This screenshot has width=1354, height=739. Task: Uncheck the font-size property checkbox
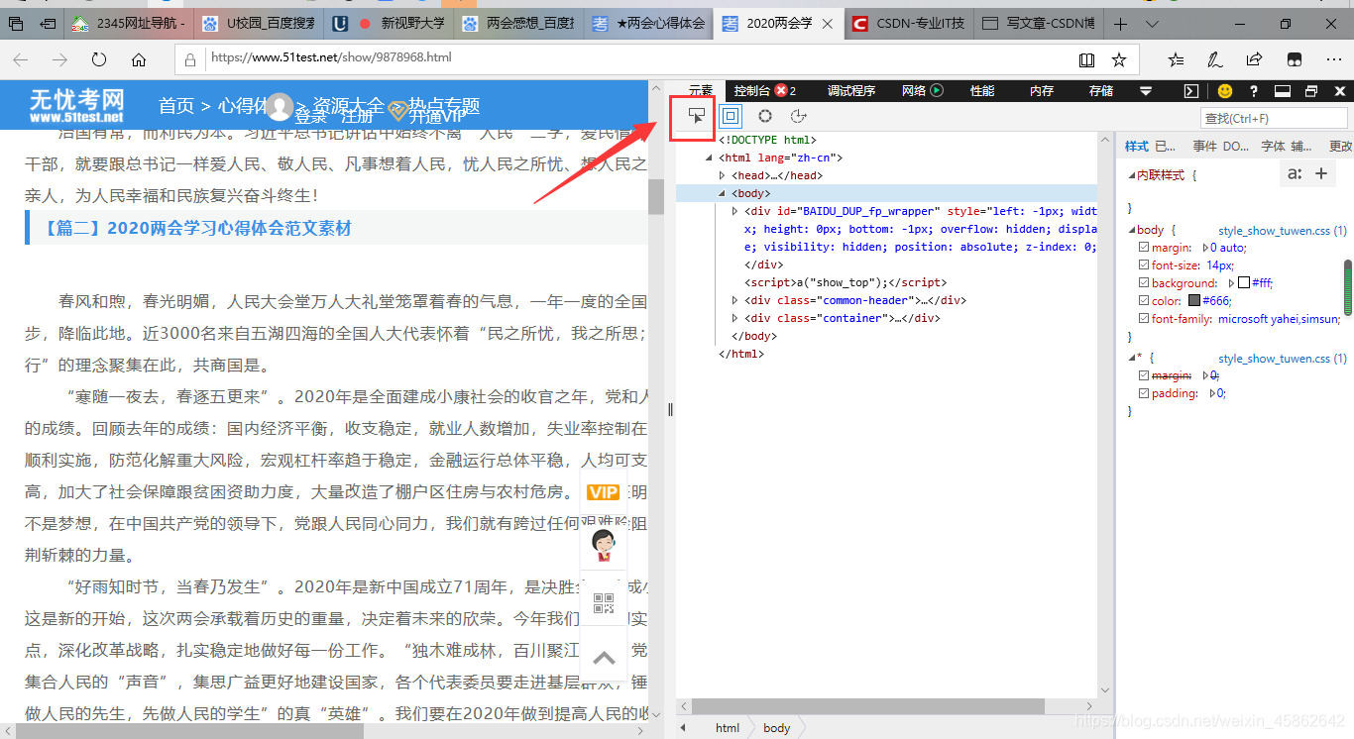[x=1144, y=265]
